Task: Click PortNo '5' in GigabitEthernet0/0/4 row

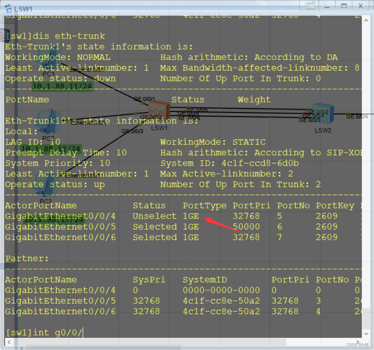Action: click(x=280, y=216)
